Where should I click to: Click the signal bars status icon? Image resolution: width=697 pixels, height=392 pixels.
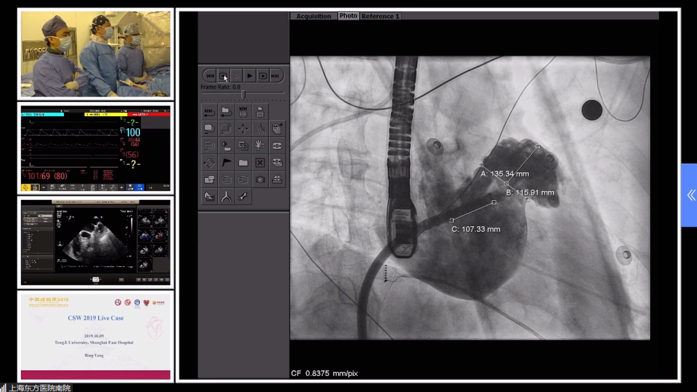3,388
